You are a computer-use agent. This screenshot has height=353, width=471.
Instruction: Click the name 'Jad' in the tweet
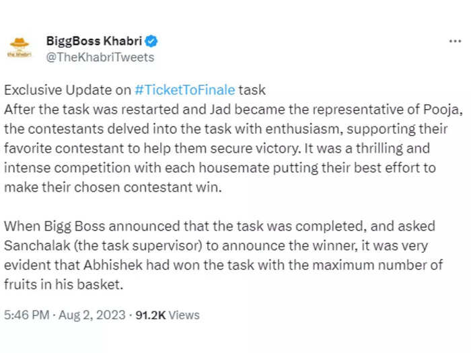point(220,109)
